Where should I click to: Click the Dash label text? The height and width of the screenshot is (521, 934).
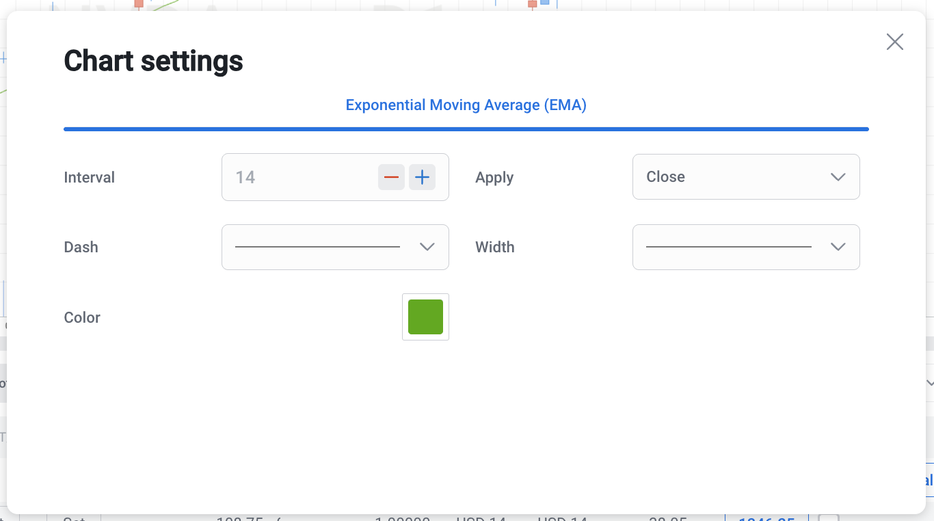coord(81,248)
